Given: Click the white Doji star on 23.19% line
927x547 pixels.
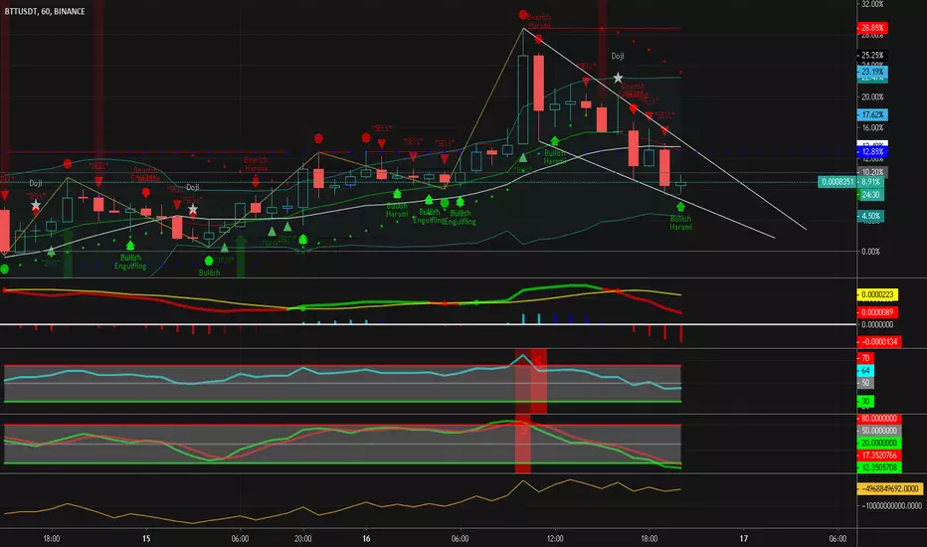Looking at the screenshot, I should coord(618,78).
